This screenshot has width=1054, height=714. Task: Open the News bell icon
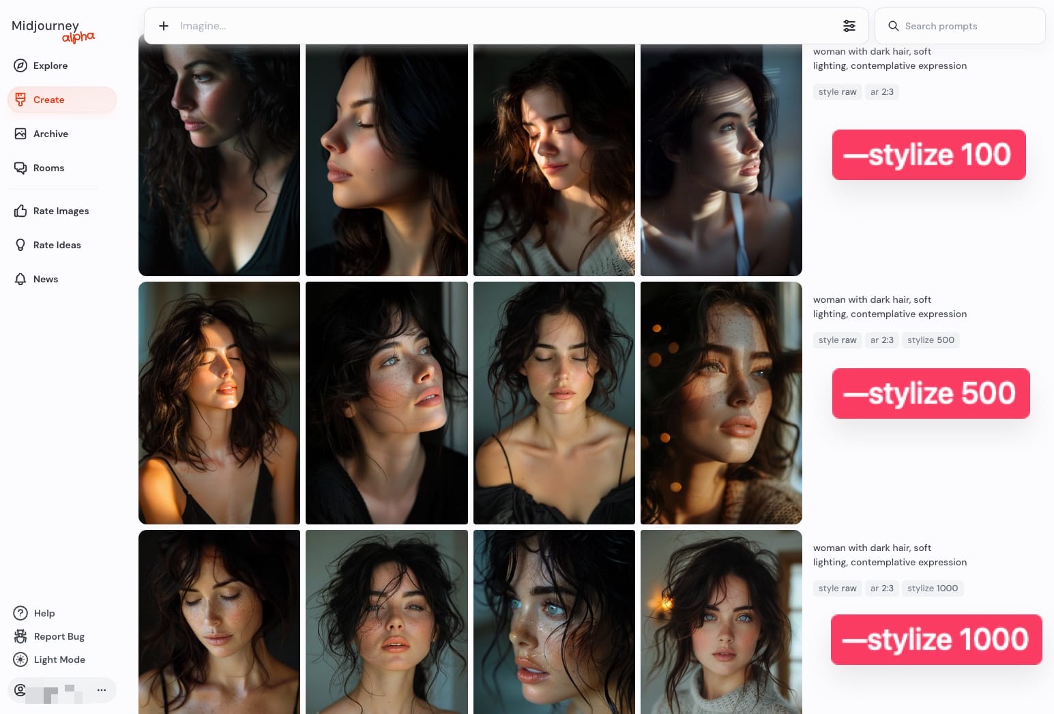20,279
